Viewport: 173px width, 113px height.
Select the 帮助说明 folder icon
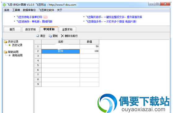point(6,52)
